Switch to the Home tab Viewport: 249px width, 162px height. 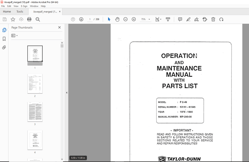[x=7, y=12]
